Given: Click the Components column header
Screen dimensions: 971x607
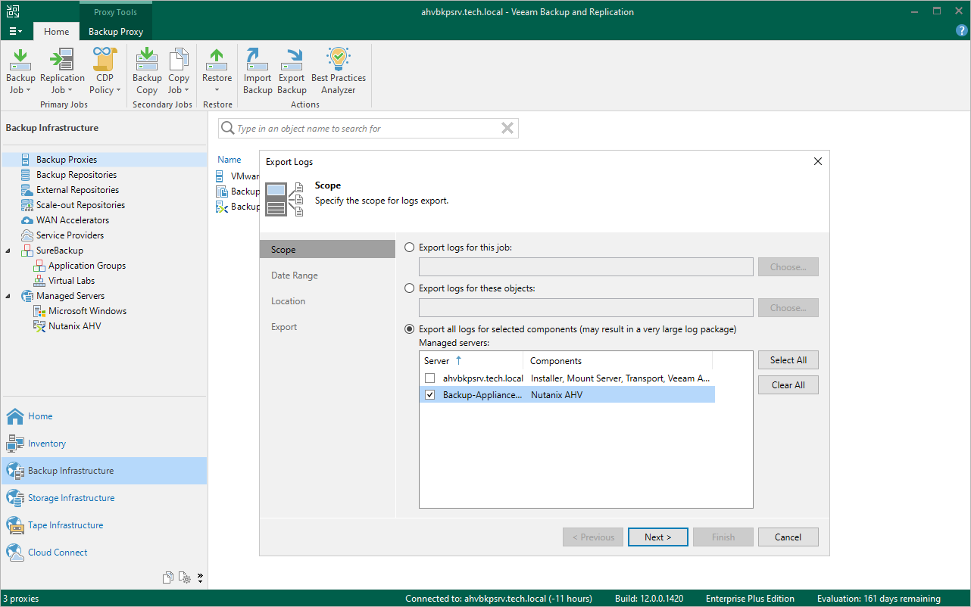Looking at the screenshot, I should [618, 361].
